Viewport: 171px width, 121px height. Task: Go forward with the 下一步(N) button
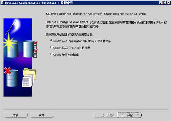pos(129,115)
